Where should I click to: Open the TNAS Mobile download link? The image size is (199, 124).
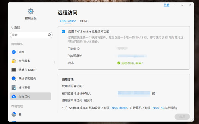click(119, 108)
